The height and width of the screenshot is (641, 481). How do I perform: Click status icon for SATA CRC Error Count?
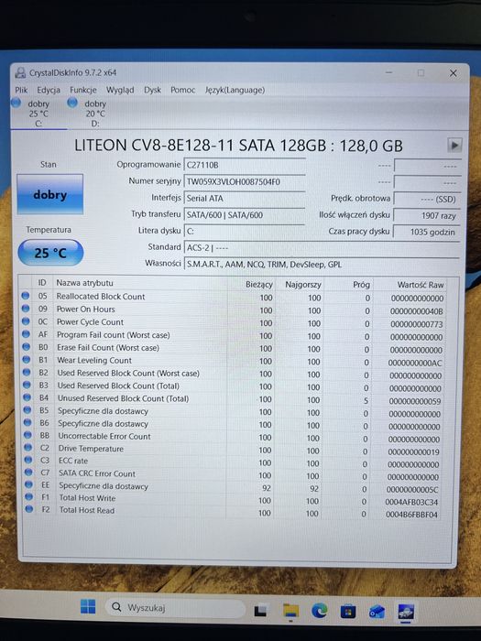(28, 473)
